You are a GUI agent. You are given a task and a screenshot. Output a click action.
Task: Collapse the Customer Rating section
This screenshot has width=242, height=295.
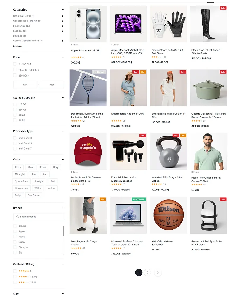tap(63, 264)
